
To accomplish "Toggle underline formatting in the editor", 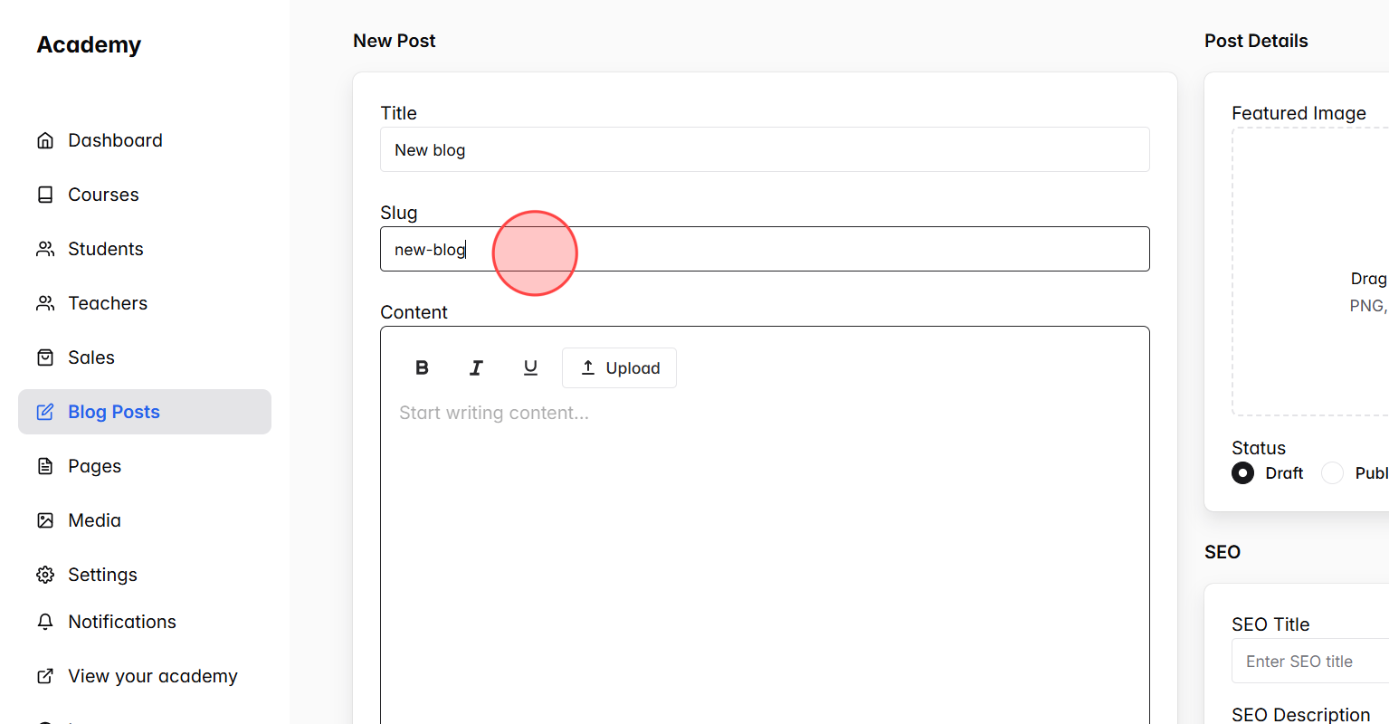I will coord(530,367).
